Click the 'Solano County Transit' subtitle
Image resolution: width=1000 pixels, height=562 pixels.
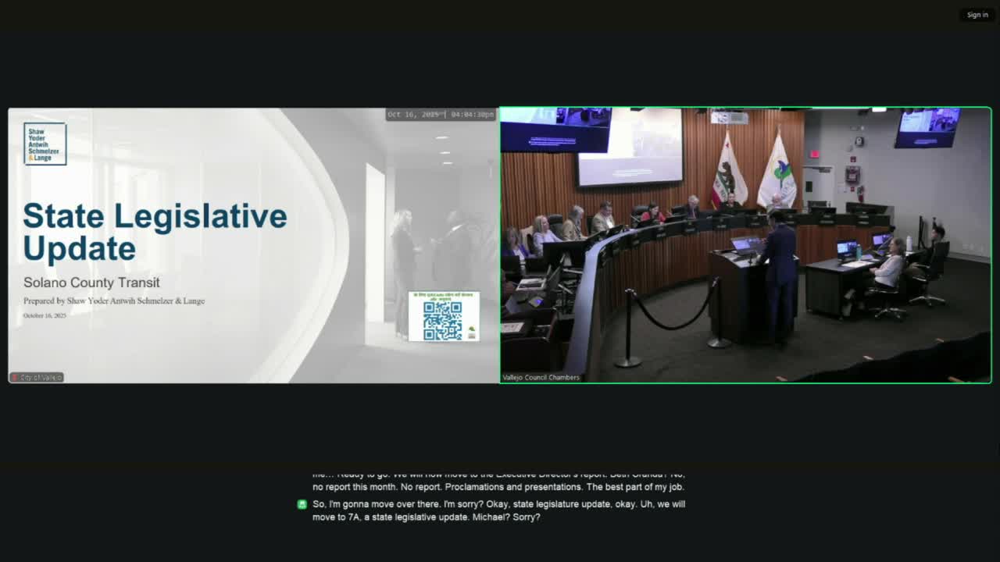[x=91, y=283]
